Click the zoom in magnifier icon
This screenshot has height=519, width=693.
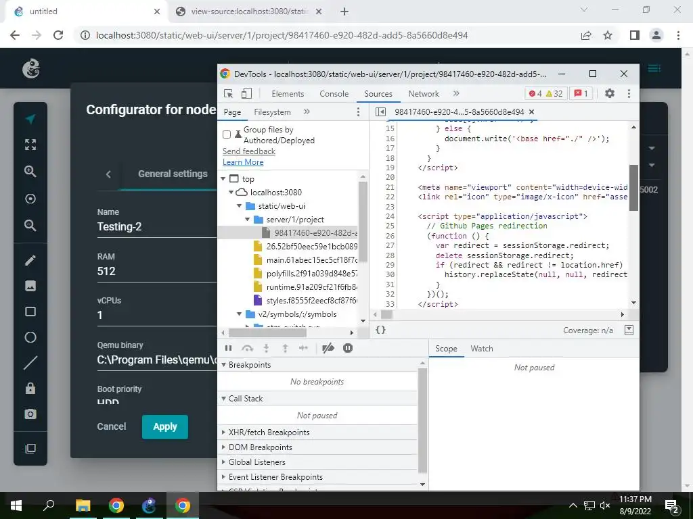[x=30, y=171]
